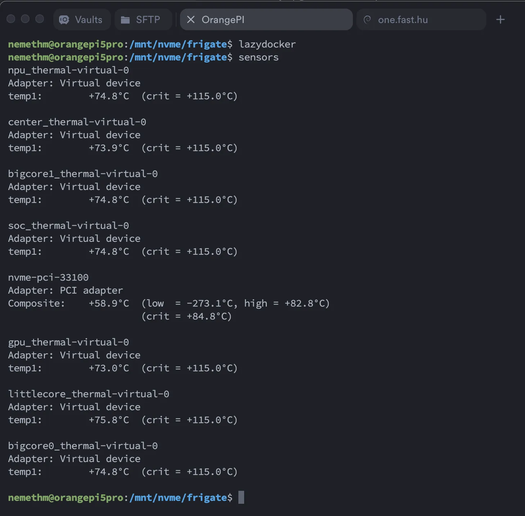Screen dimensions: 525x516
Task: Close the OrangePI tab with X
Action: point(191,19)
